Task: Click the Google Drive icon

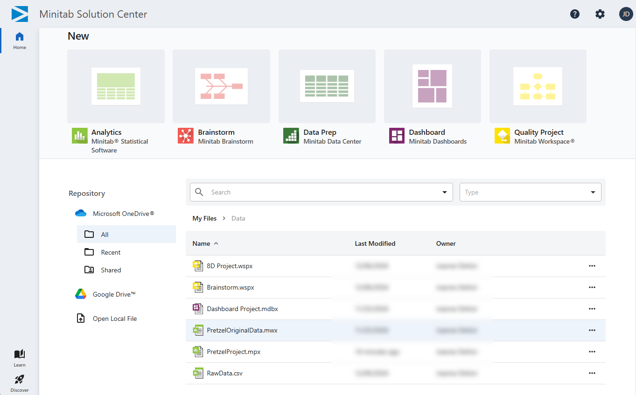Action: coord(81,294)
